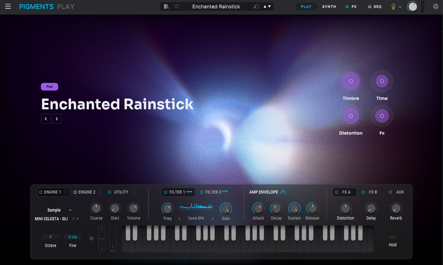This screenshot has height=265, width=443.
Task: Select the FILTER 2 tab
Action: (x=213, y=192)
